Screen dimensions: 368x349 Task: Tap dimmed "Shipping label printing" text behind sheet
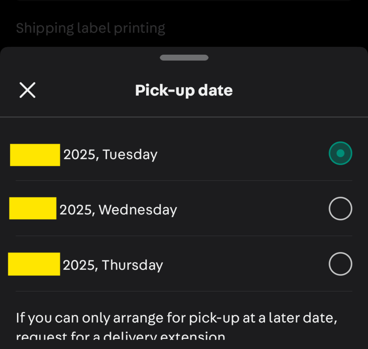[x=91, y=28]
